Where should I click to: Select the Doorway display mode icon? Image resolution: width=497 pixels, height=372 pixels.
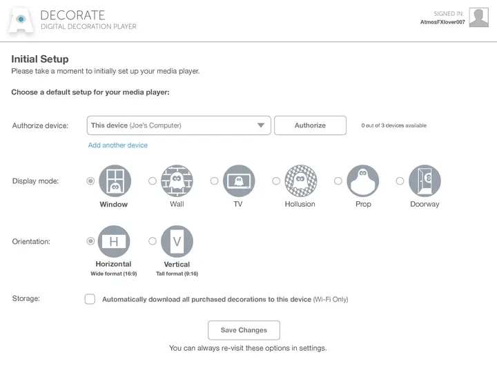tap(425, 181)
